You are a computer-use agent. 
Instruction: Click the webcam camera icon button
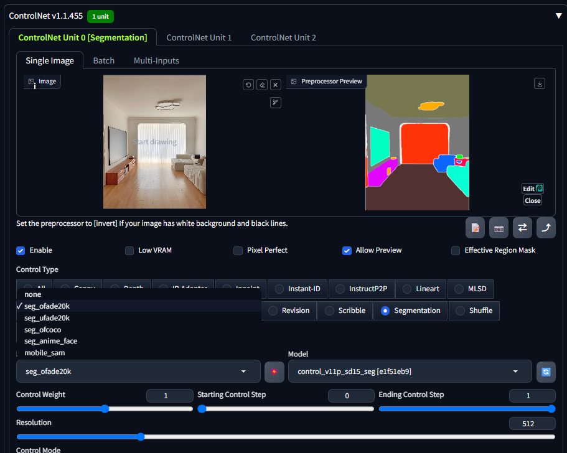499,228
